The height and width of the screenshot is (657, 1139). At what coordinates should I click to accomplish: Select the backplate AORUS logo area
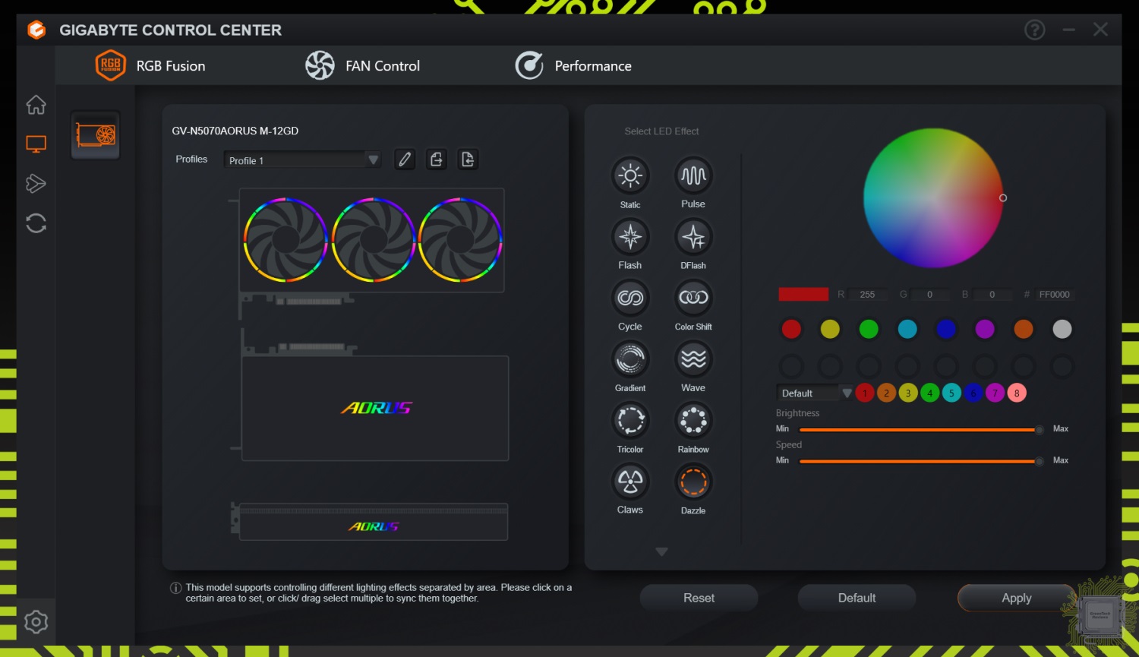[x=375, y=408]
